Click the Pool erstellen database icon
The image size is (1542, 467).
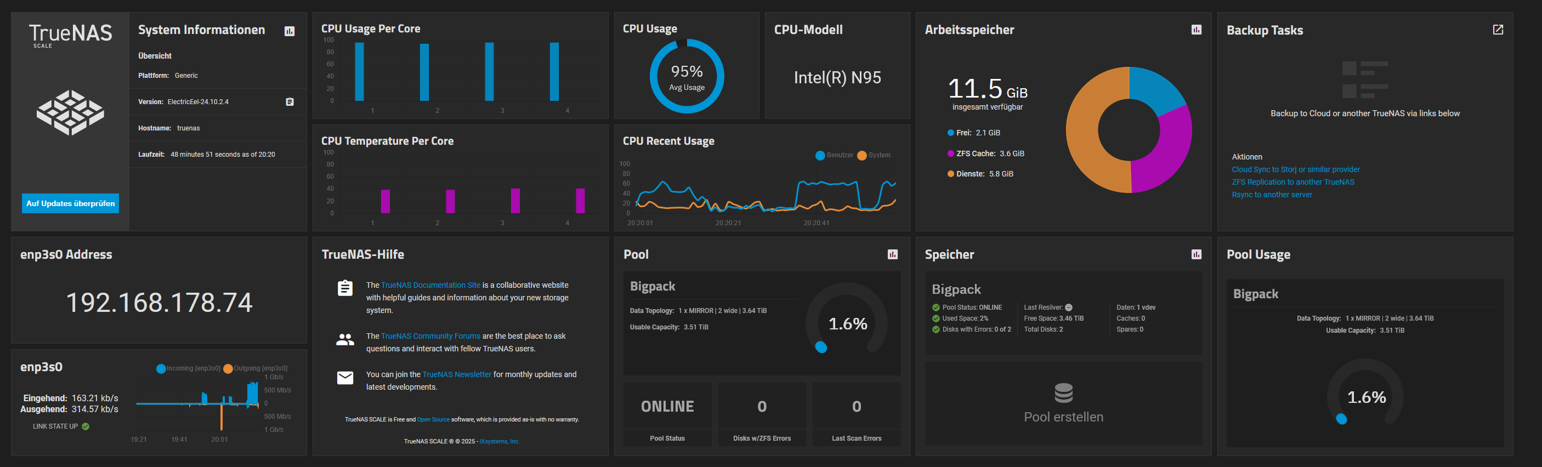(1063, 394)
